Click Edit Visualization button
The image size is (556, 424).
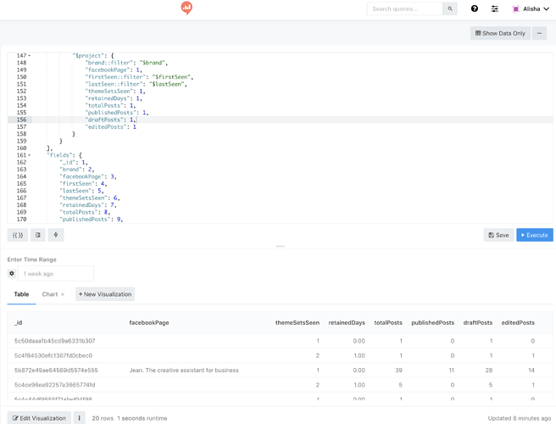(39, 418)
